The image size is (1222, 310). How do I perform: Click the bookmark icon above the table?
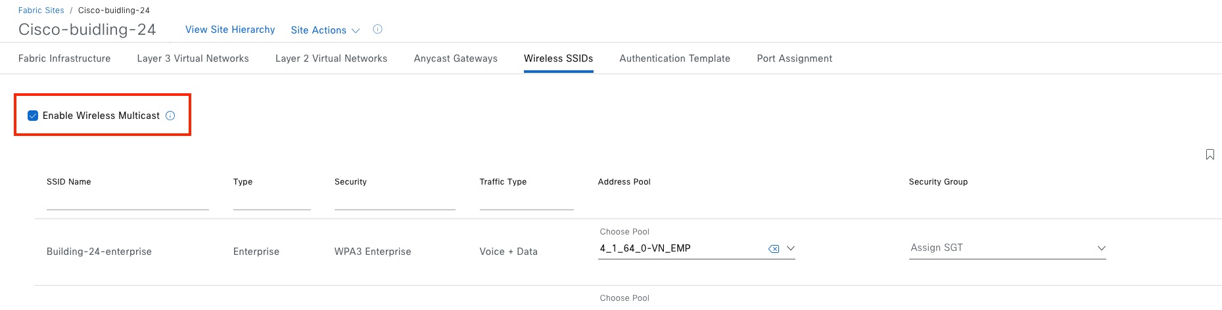(x=1210, y=154)
